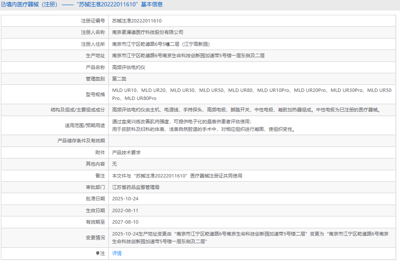
Task: Select the 备注 text 本文件与…共同使用
Action: click(x=177, y=176)
